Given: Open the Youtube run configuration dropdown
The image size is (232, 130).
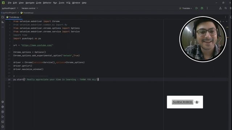Looking at the screenshot, I should point(185,8).
